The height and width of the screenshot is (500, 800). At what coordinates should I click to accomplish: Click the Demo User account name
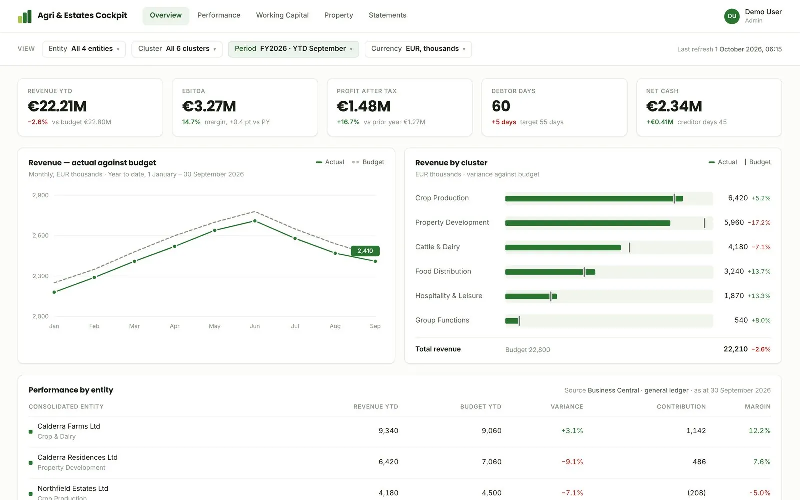[x=763, y=12]
